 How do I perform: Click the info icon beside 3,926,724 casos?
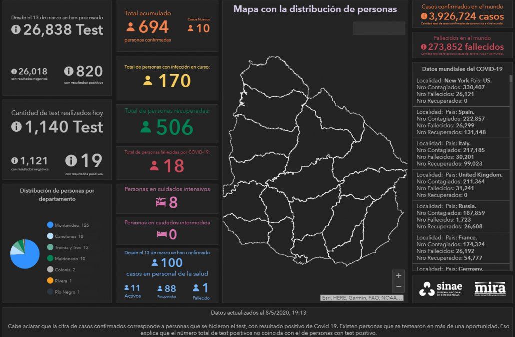click(x=424, y=16)
